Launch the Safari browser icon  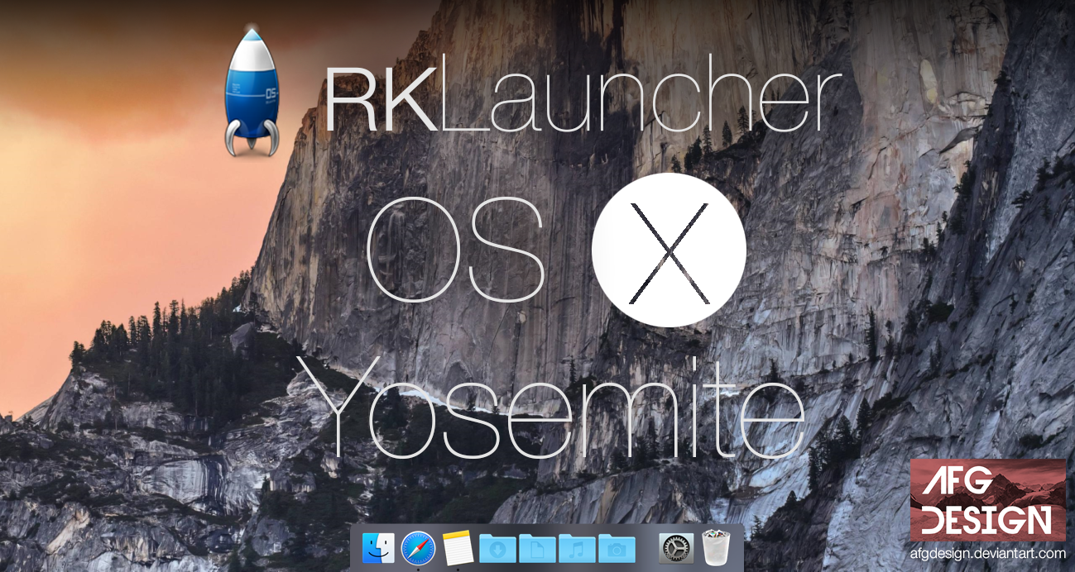(418, 547)
